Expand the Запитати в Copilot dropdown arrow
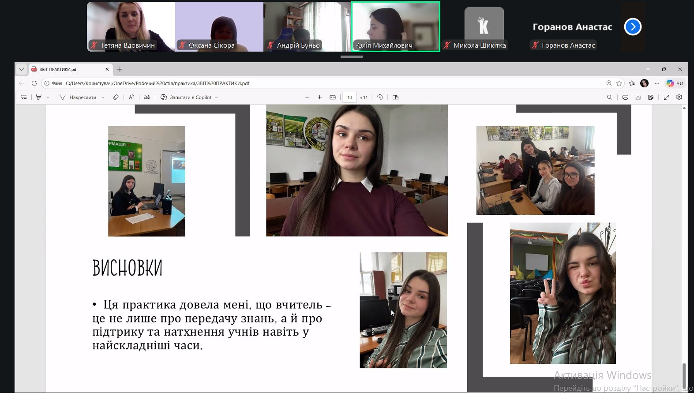 tap(216, 97)
